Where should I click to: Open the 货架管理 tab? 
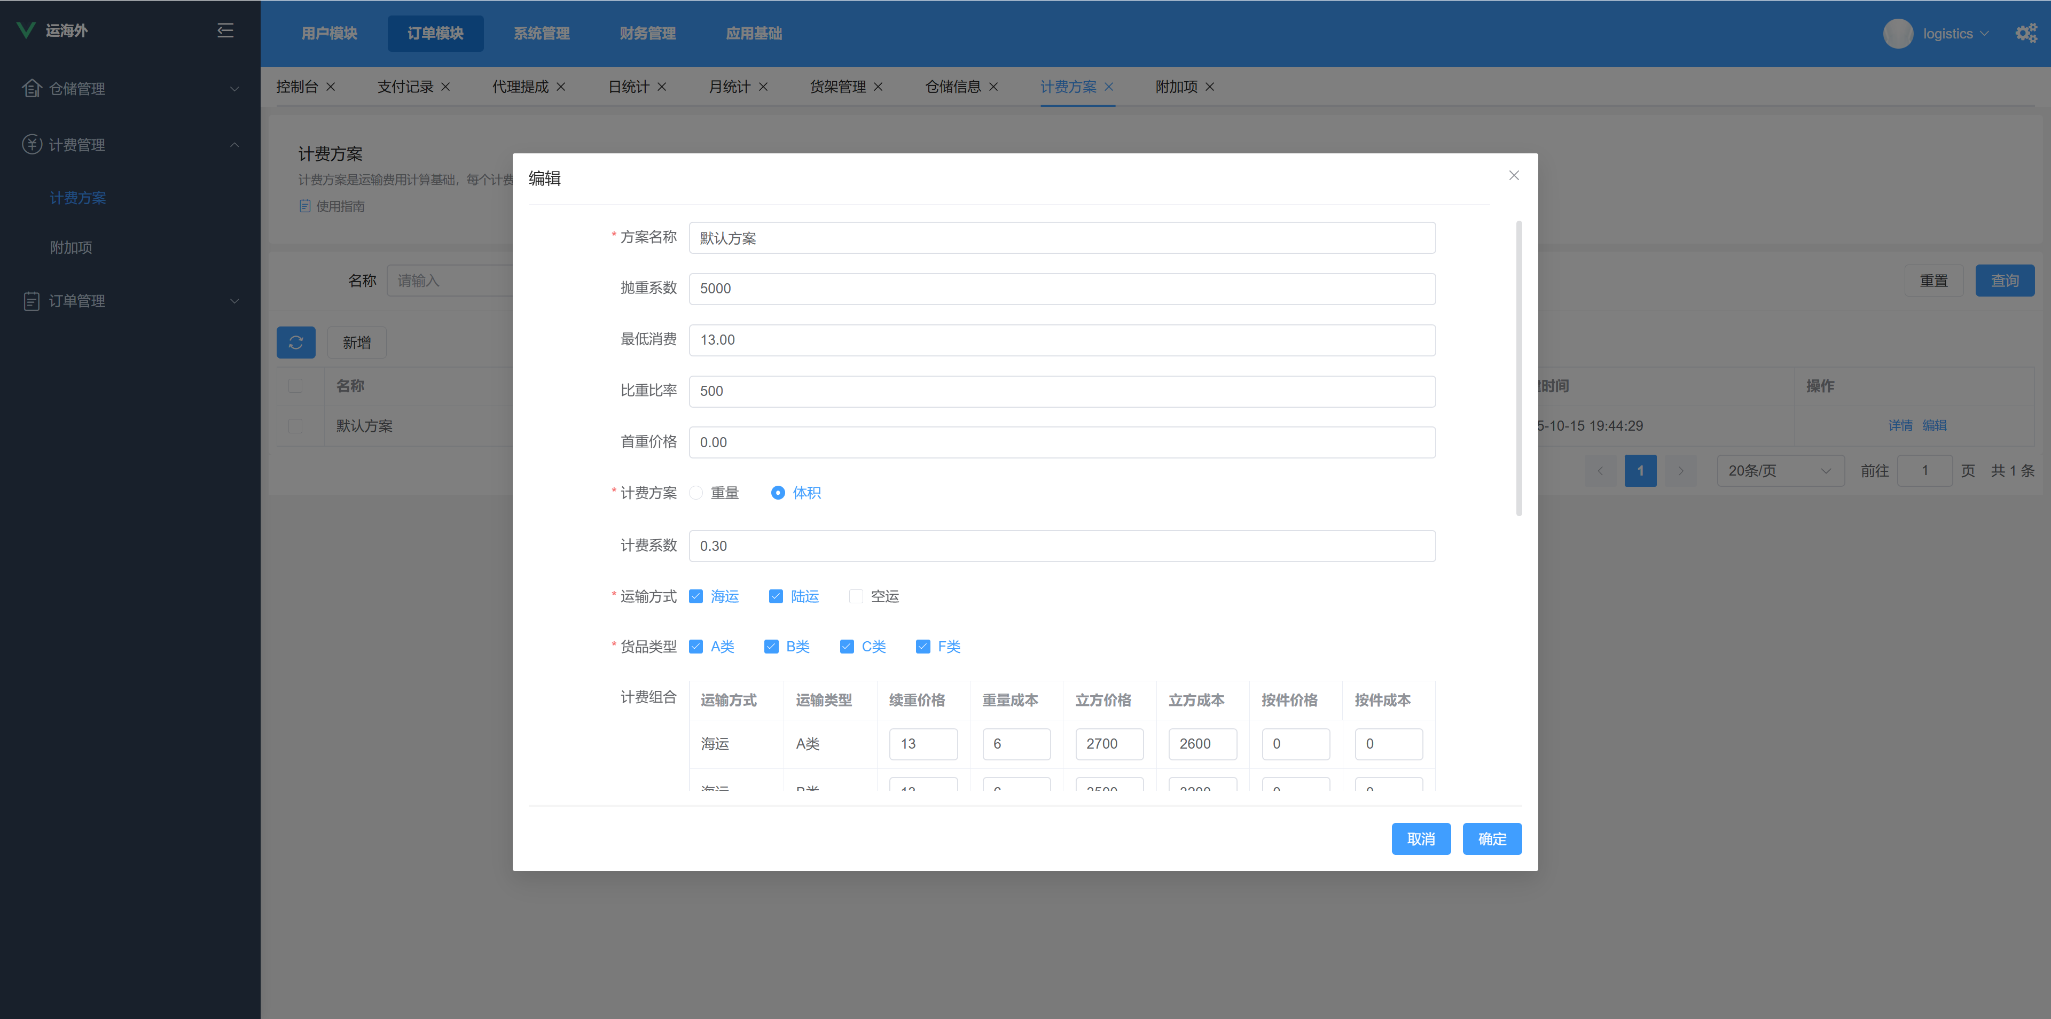[x=837, y=87]
